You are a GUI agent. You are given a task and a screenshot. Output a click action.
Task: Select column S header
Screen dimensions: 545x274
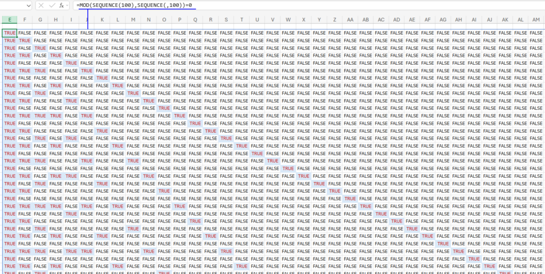[x=226, y=20]
